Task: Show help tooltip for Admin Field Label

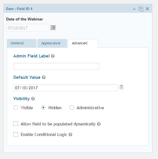Action: tap(53, 56)
